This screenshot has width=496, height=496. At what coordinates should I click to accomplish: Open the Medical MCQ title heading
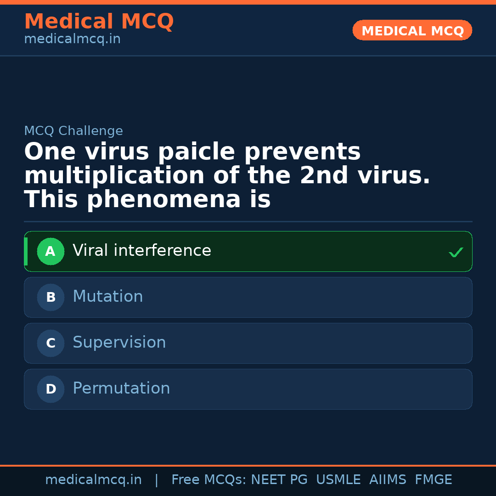point(99,22)
